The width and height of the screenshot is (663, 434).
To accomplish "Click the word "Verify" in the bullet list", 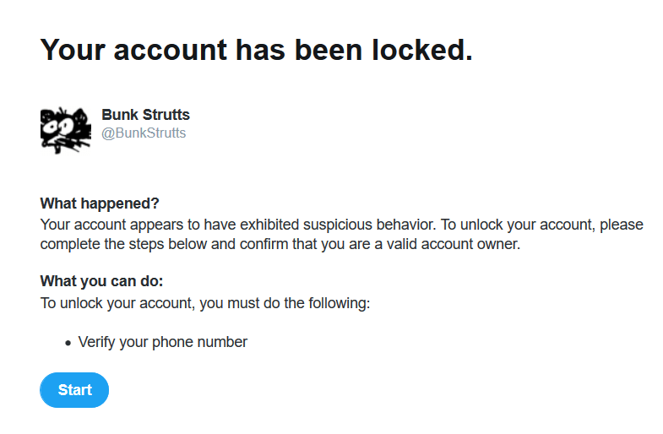I will tap(97, 342).
